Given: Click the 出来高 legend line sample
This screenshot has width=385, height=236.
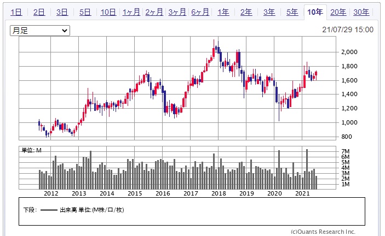Looking at the screenshot, I should tap(49, 210).
